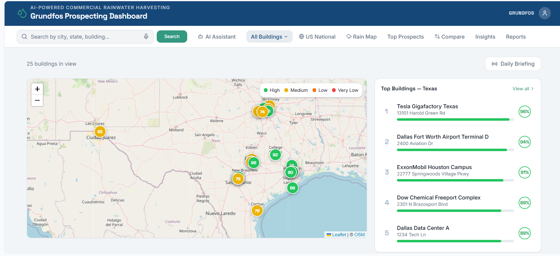Click the GRUNDFOS brand text in header
560x256 pixels.
(x=521, y=13)
